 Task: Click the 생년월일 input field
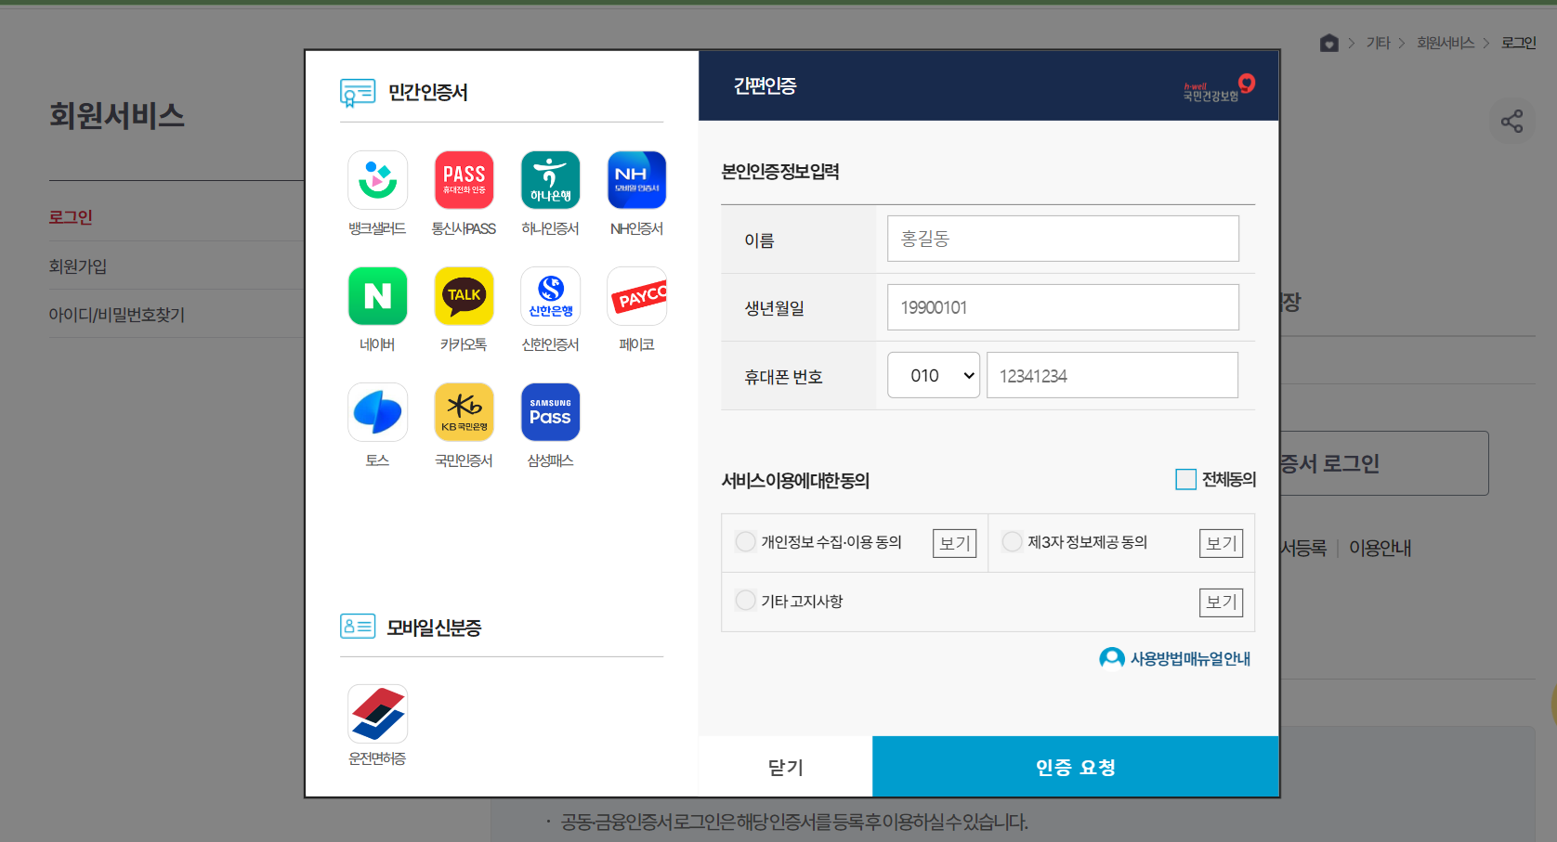(1063, 307)
